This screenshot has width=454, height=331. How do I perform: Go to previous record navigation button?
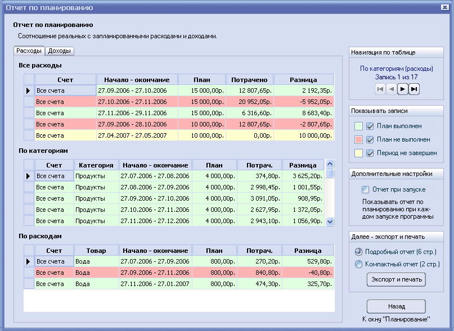392,89
